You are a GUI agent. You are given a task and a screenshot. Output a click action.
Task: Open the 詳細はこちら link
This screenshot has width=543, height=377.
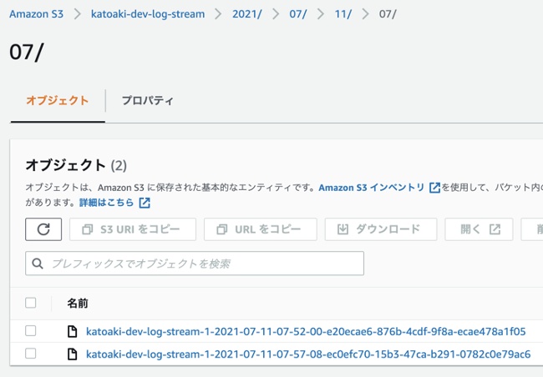[107, 203]
